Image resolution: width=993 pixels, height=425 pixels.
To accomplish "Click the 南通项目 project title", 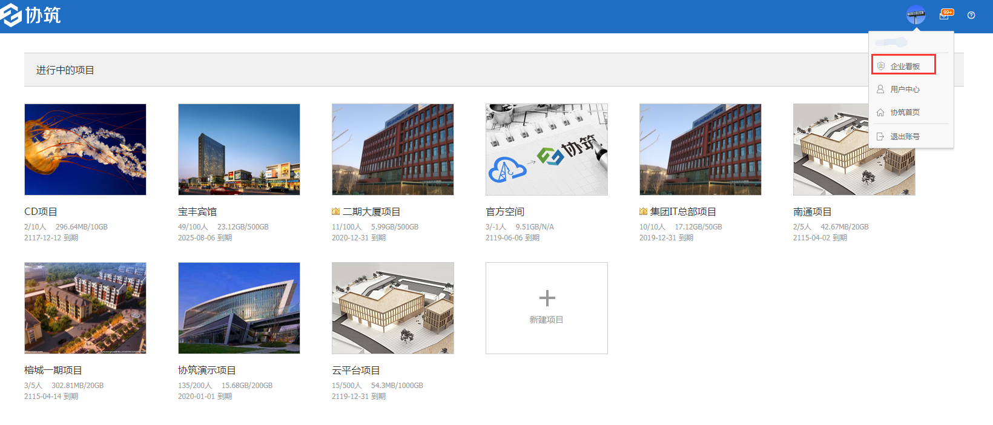I will click(812, 212).
